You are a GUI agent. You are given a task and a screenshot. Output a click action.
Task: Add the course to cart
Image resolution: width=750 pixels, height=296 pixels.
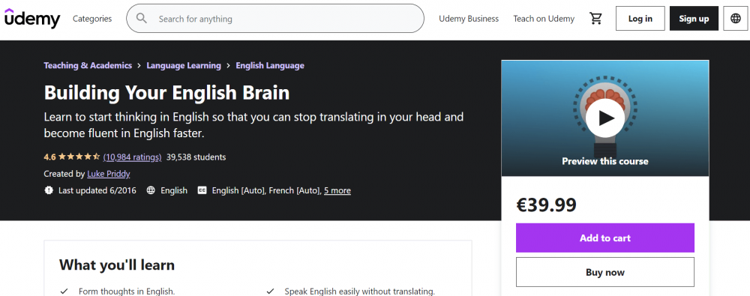coord(605,238)
